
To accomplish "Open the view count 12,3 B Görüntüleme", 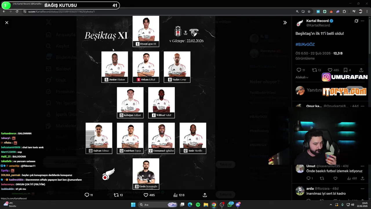I will tap(319, 56).
